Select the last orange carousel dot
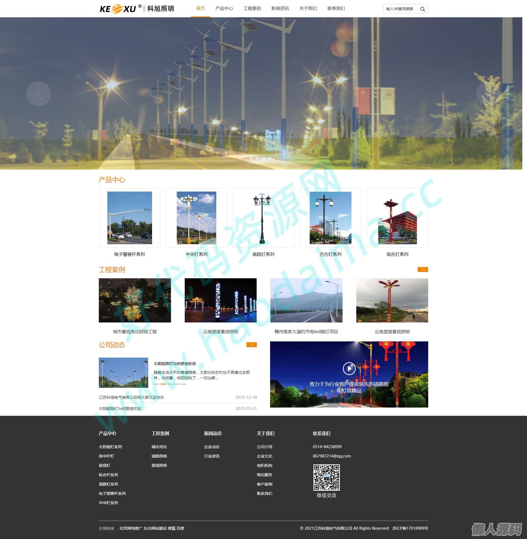Viewport: 527px width, 539px height. tap(276, 158)
